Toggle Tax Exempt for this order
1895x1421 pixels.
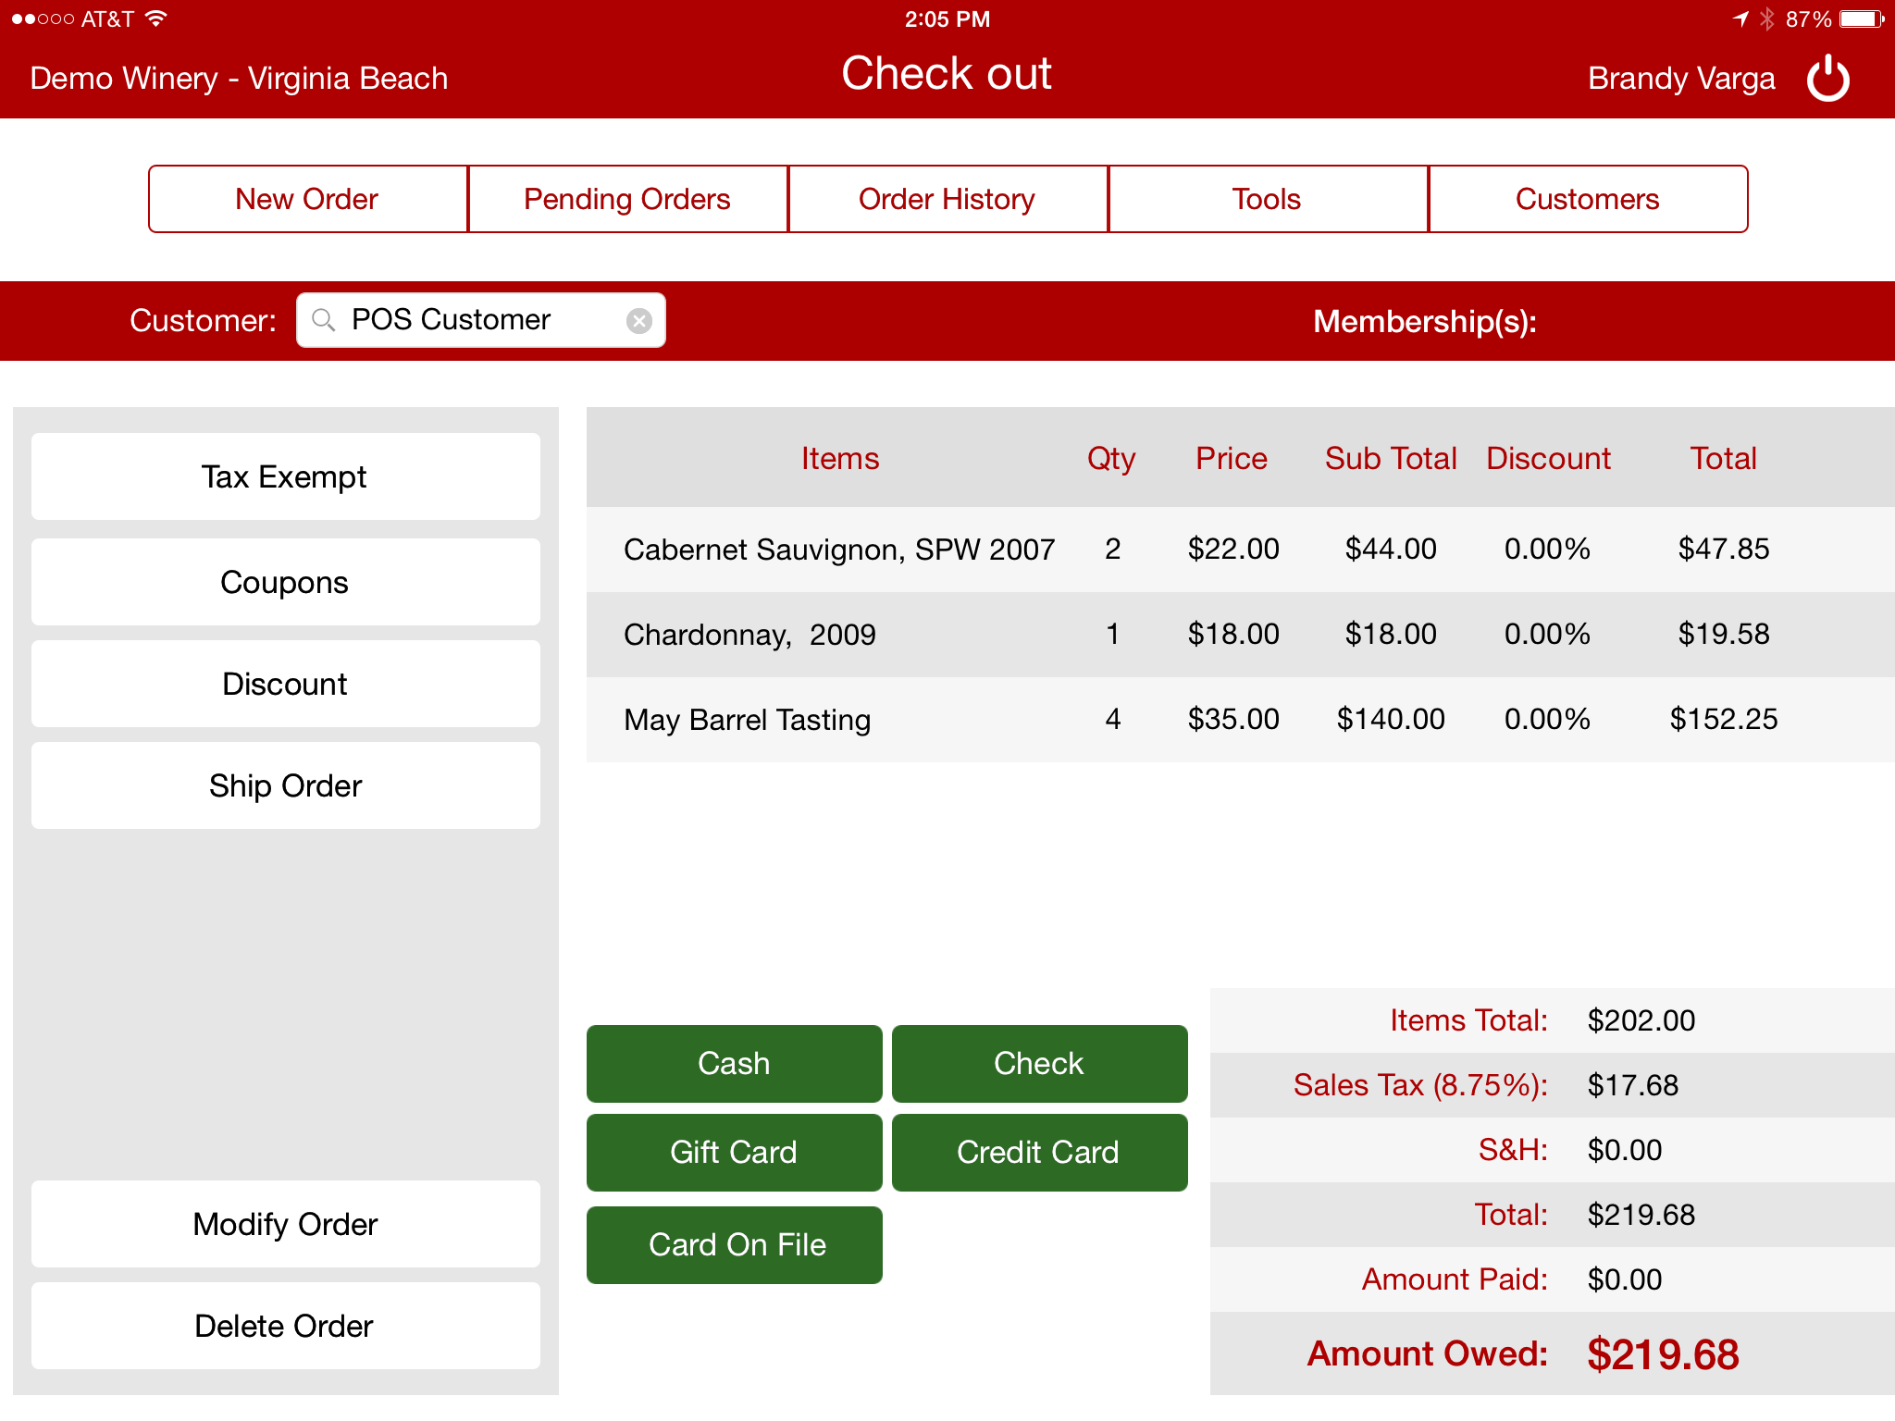point(285,476)
